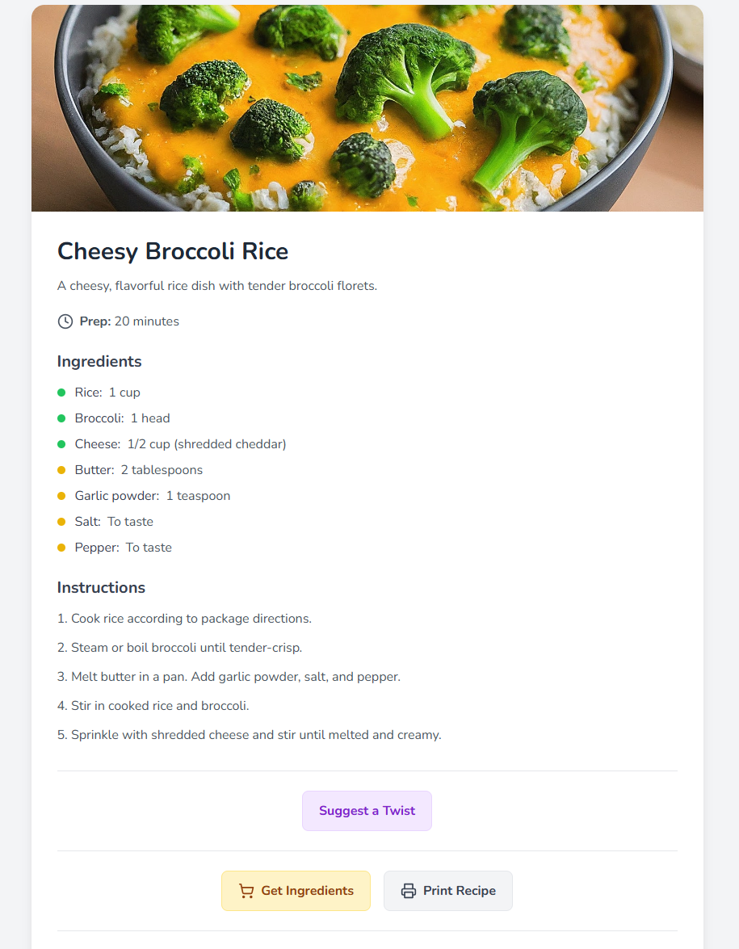Click the green dot beside Rice
This screenshot has height=949, width=739.
point(61,393)
